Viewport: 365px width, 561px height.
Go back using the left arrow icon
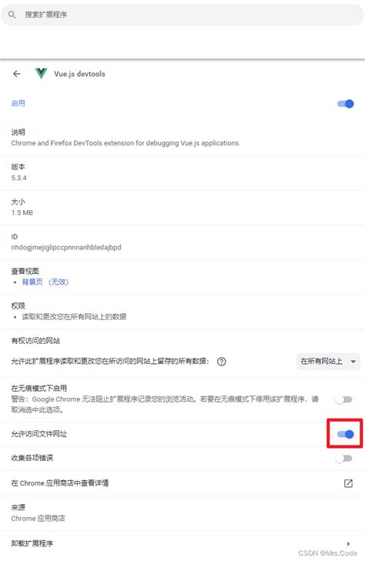coord(16,74)
